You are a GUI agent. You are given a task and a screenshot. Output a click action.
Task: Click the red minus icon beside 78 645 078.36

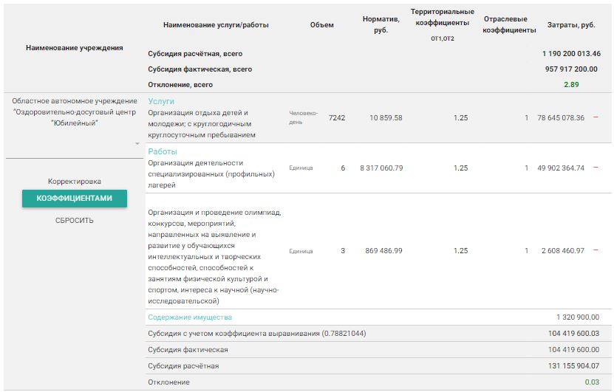[x=596, y=118]
